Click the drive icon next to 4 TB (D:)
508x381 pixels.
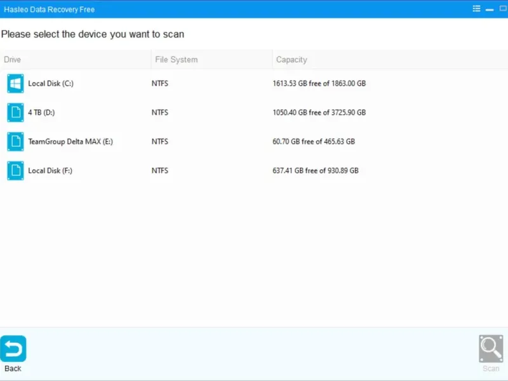[x=15, y=112]
